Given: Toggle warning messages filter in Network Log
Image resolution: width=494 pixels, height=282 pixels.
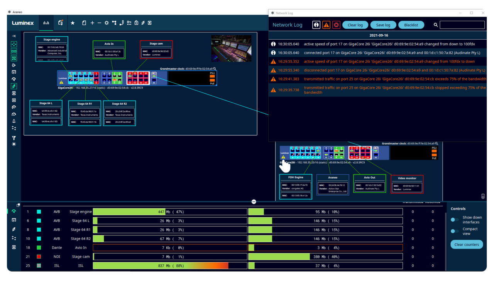Looking at the screenshot, I should (326, 25).
